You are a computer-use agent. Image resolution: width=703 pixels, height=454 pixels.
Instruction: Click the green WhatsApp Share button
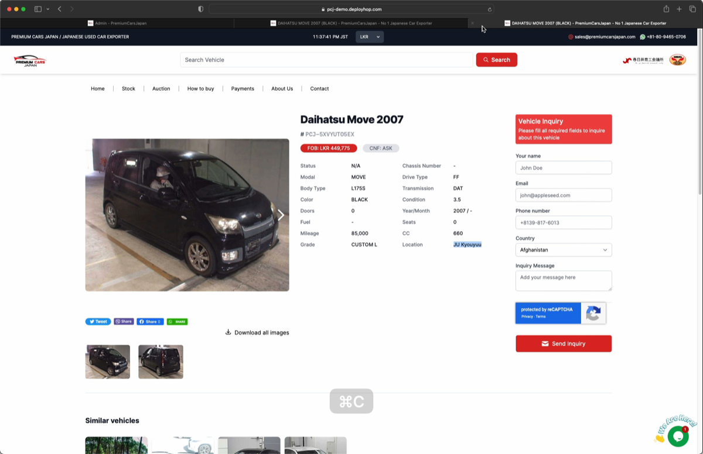[177, 322]
